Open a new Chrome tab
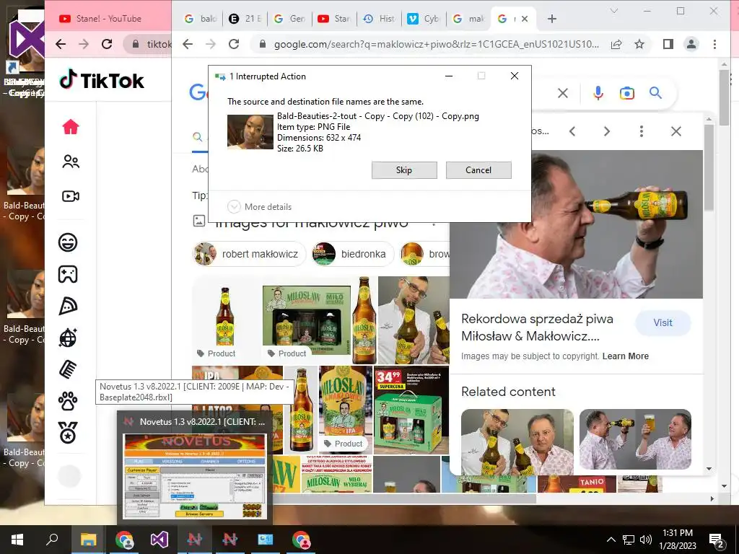739x554 pixels. [x=552, y=19]
